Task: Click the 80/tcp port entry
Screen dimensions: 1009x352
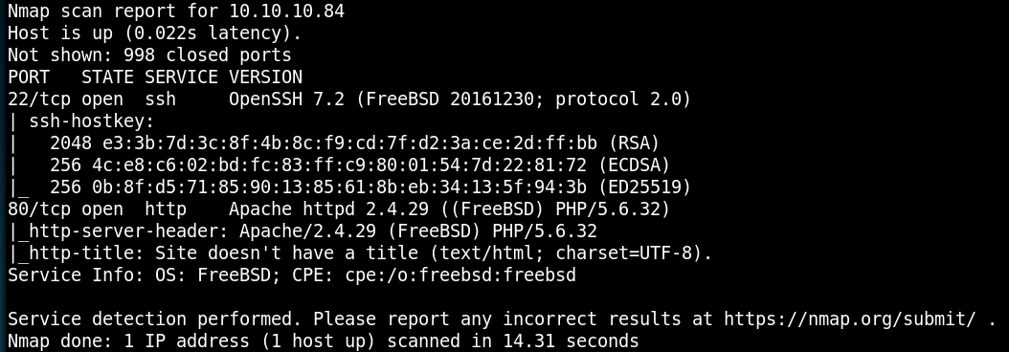Action: [39, 209]
